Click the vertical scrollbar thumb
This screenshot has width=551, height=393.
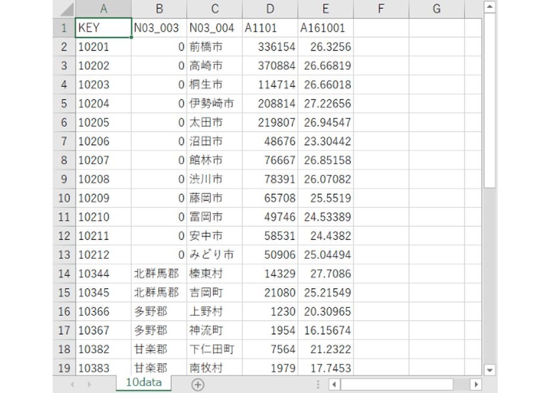(489, 101)
